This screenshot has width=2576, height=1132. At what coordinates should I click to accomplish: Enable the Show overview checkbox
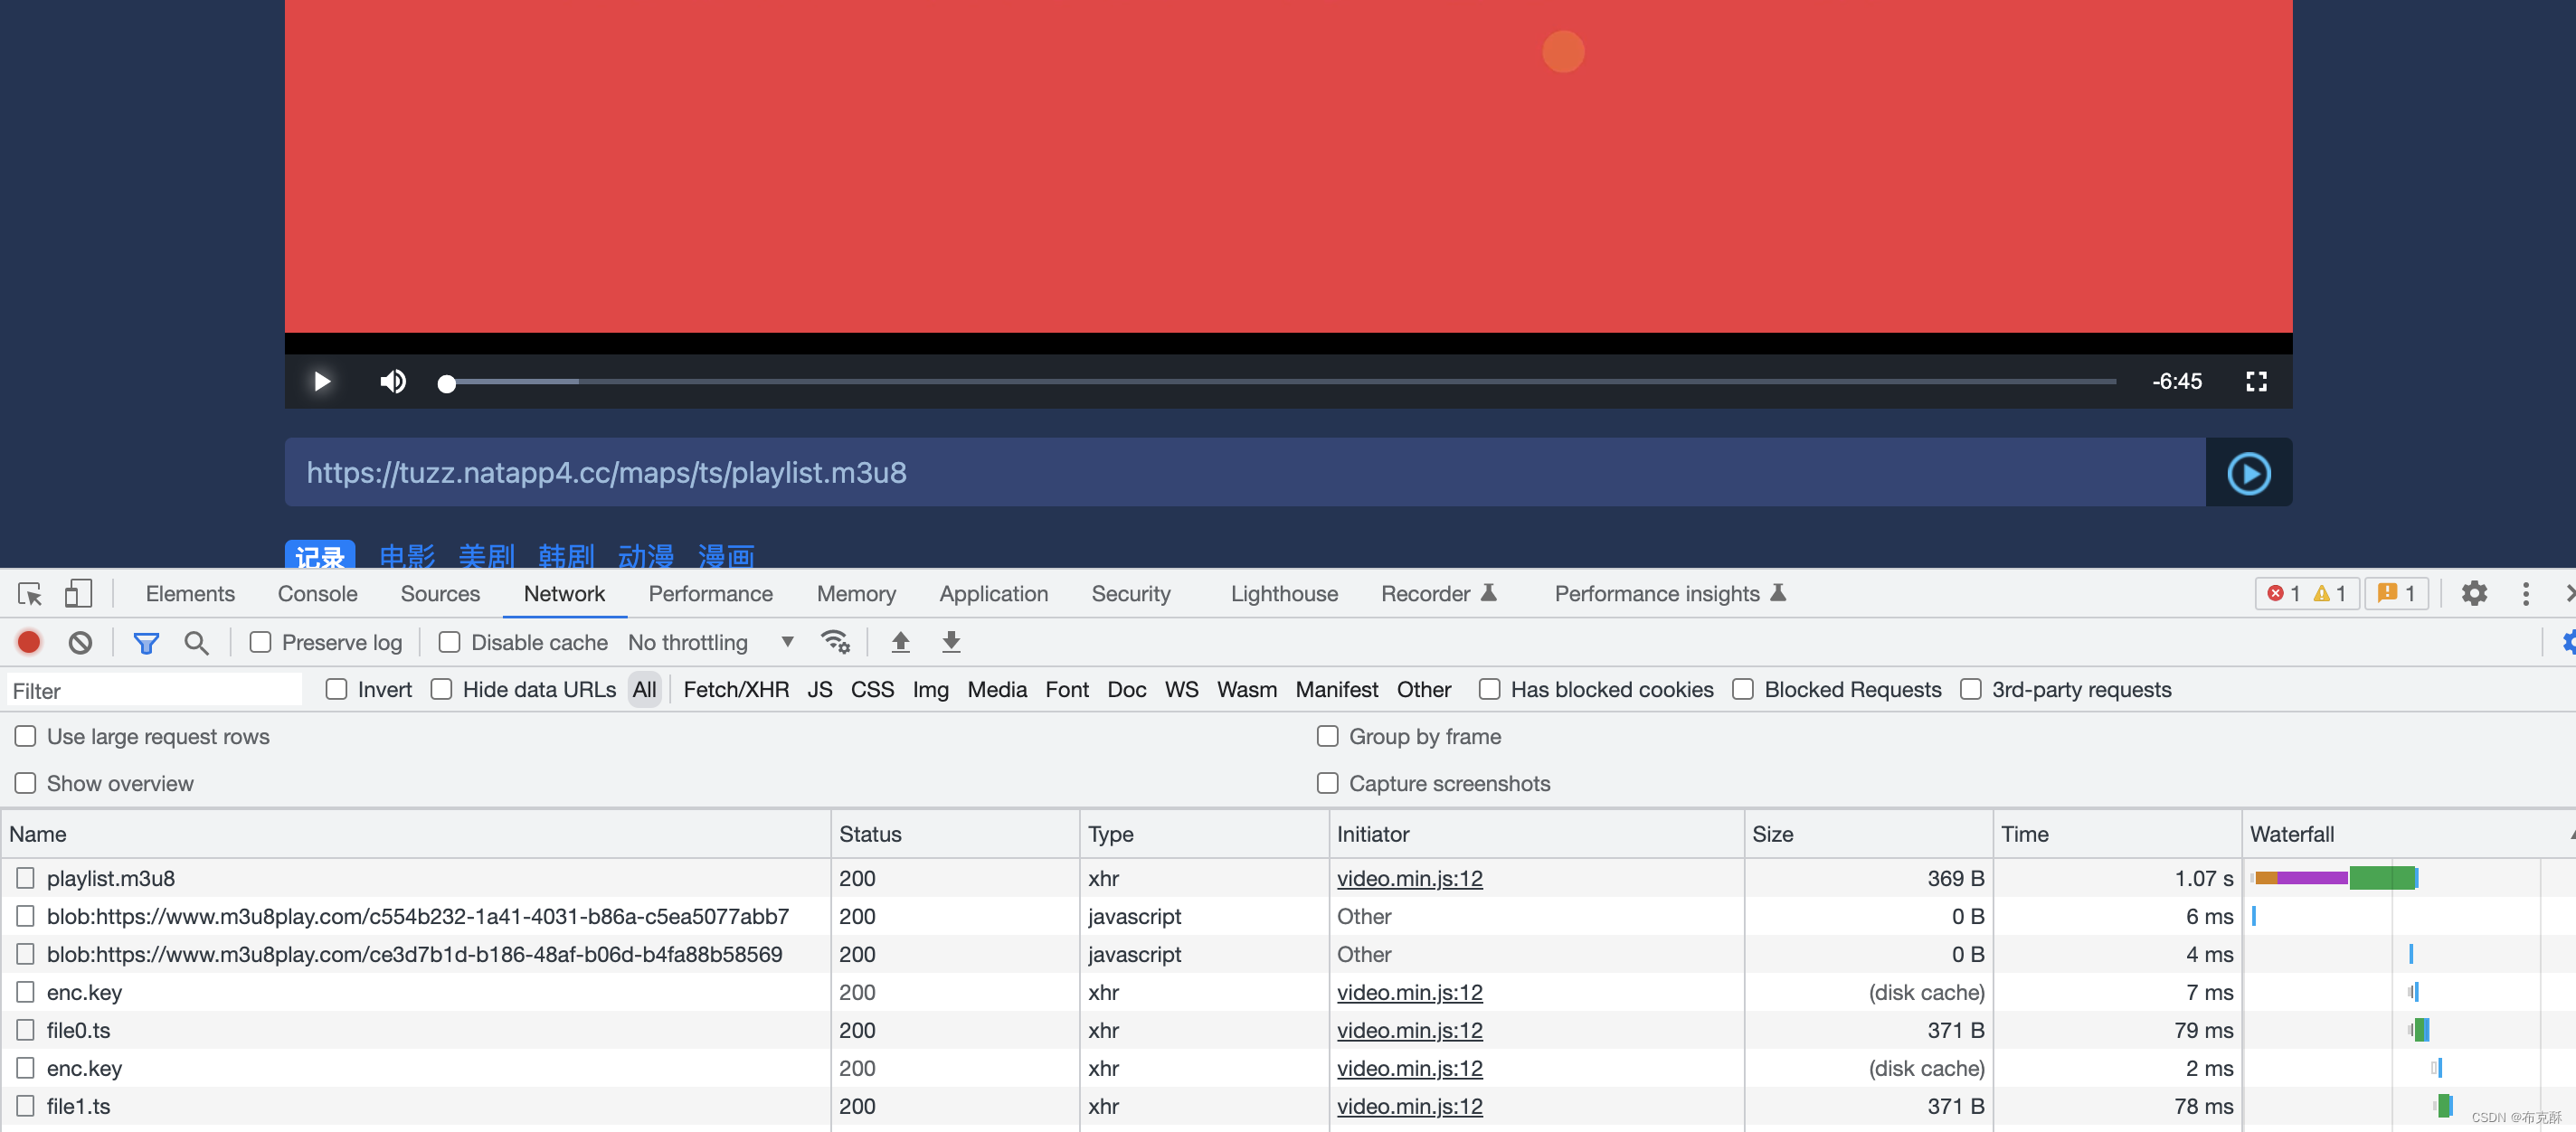26,783
